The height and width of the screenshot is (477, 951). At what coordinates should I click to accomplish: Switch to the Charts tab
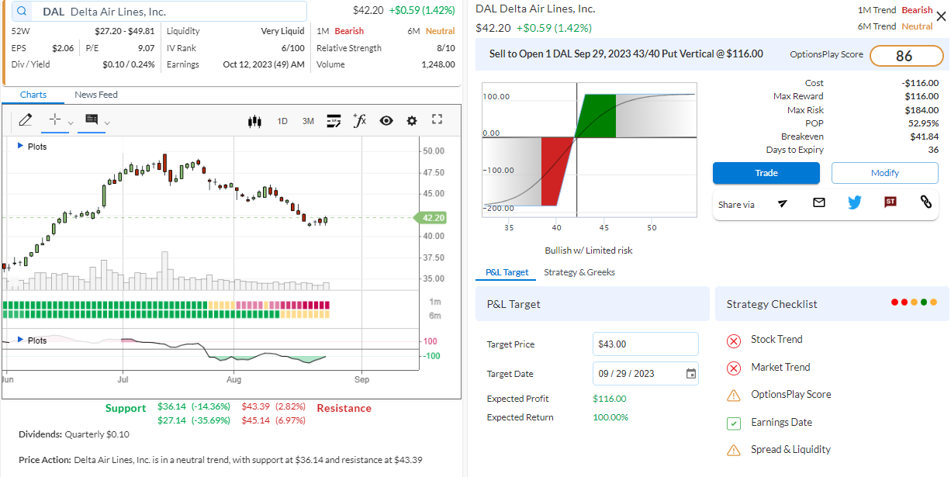[x=33, y=95]
